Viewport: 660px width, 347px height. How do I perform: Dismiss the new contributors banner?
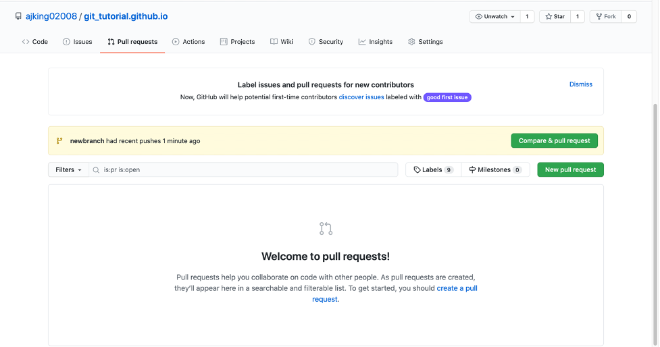(580, 84)
